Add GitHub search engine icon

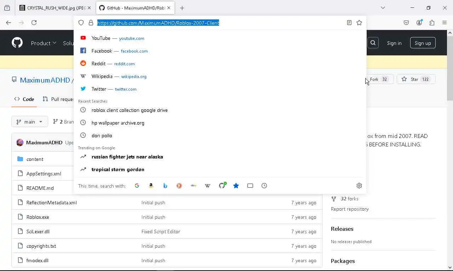(x=222, y=185)
